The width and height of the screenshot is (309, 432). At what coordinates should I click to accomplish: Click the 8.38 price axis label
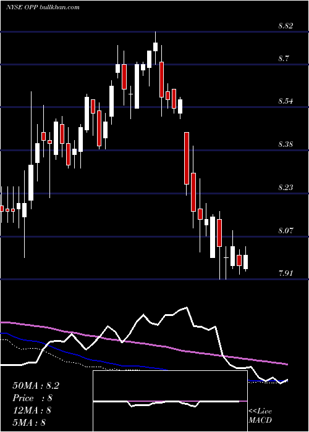pos(286,144)
